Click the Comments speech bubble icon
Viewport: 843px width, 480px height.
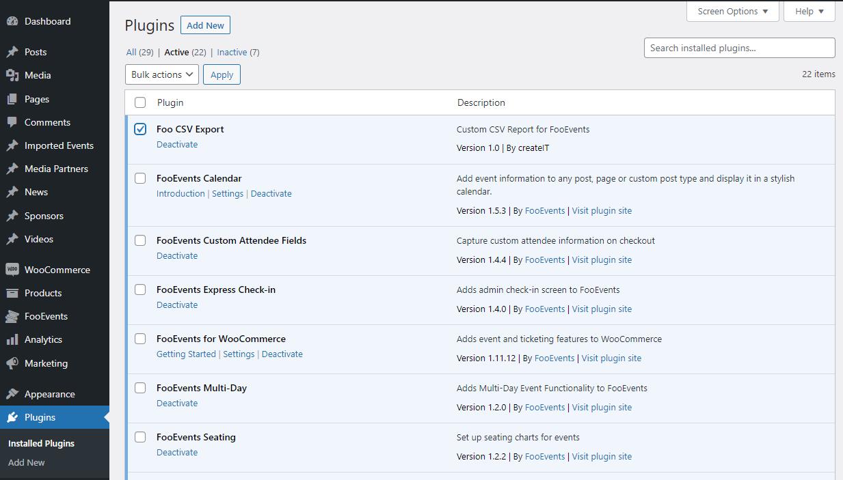[x=12, y=122]
